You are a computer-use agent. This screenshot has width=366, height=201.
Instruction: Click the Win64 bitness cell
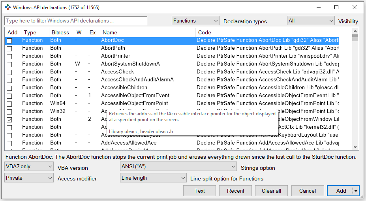click(58, 103)
